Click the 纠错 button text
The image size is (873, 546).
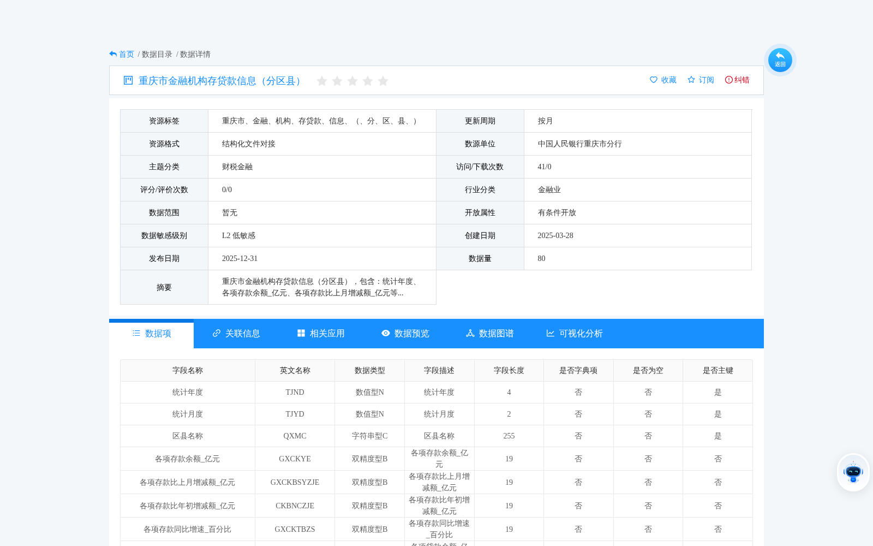pyautogui.click(x=742, y=80)
